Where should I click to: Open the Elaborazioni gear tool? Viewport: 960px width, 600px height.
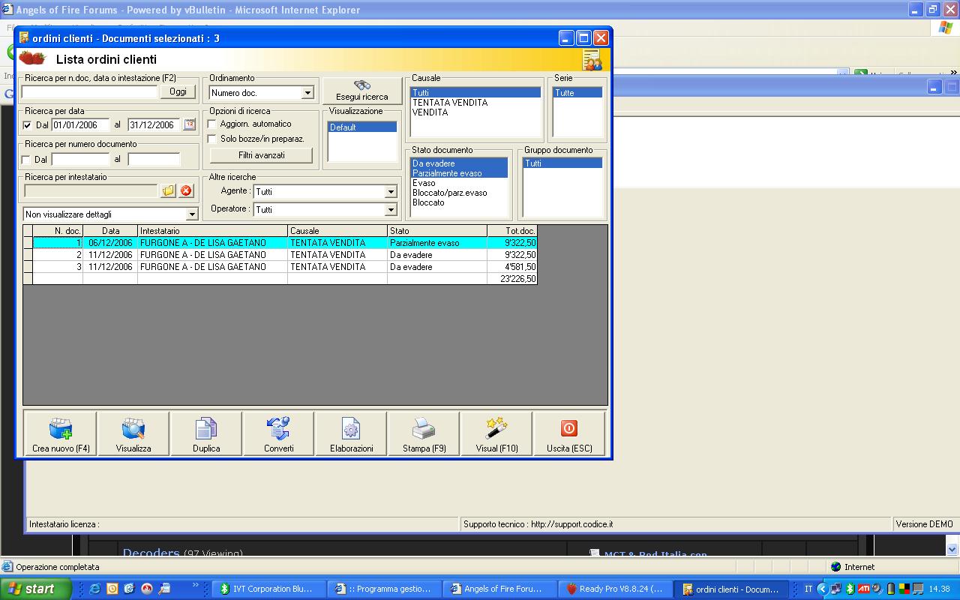coord(351,433)
